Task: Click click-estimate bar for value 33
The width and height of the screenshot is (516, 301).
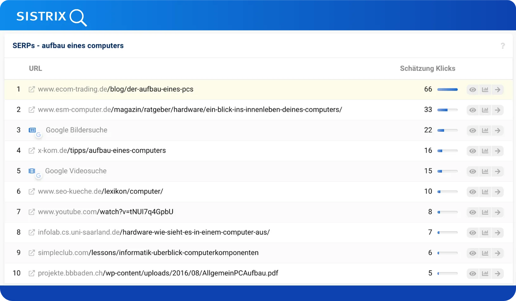Action: [447, 110]
